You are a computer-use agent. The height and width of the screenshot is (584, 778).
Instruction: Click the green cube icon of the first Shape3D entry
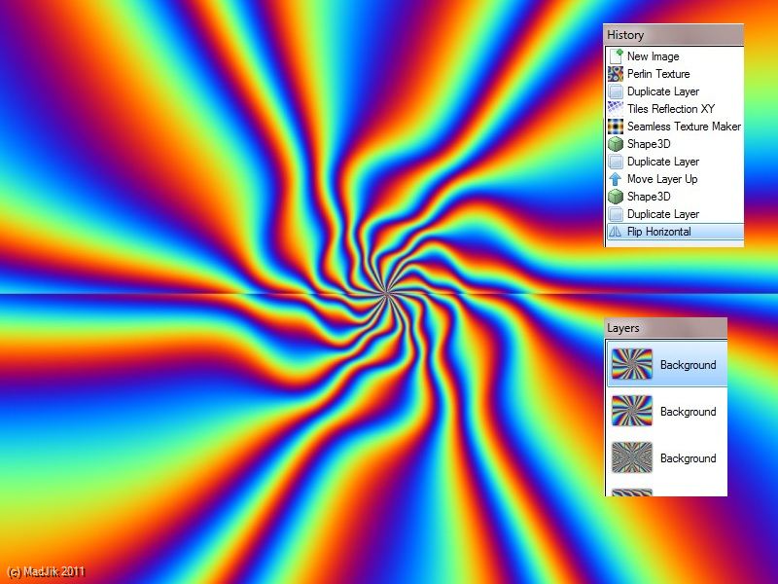click(x=616, y=144)
